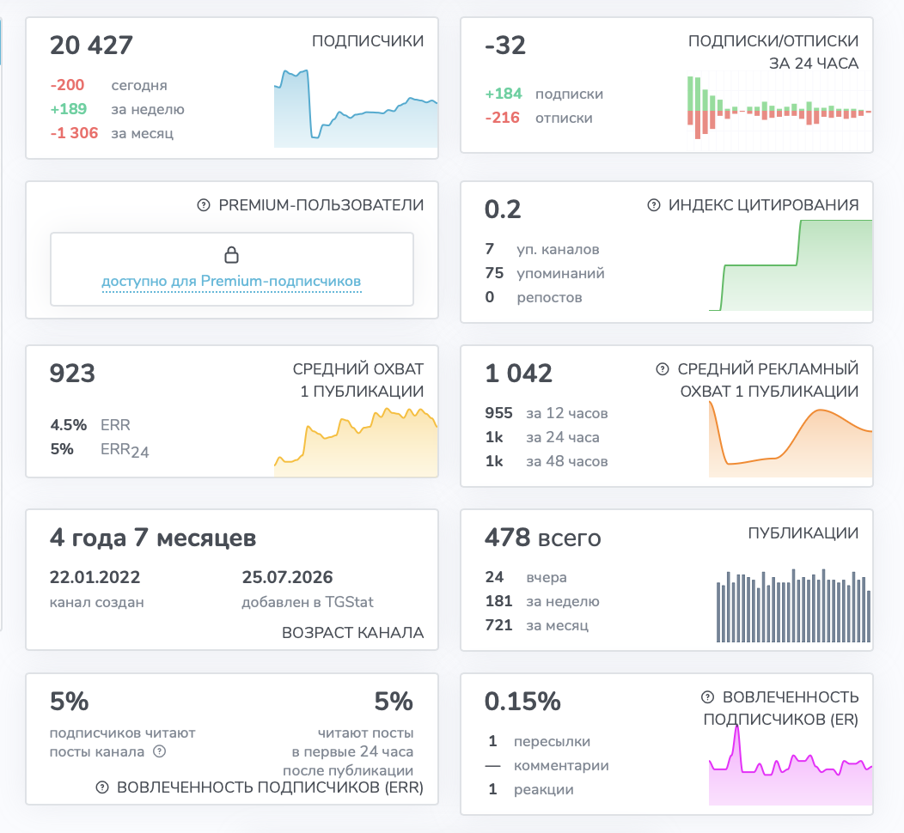The image size is (904, 833).
Task: Click the '-216' отписки value
Action: [x=502, y=119]
